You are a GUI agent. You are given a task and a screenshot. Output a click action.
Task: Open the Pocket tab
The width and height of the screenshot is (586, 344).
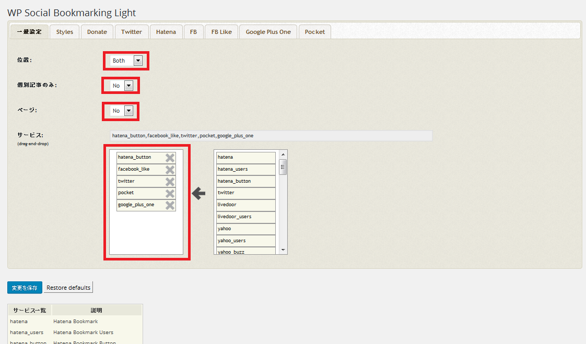click(x=315, y=32)
